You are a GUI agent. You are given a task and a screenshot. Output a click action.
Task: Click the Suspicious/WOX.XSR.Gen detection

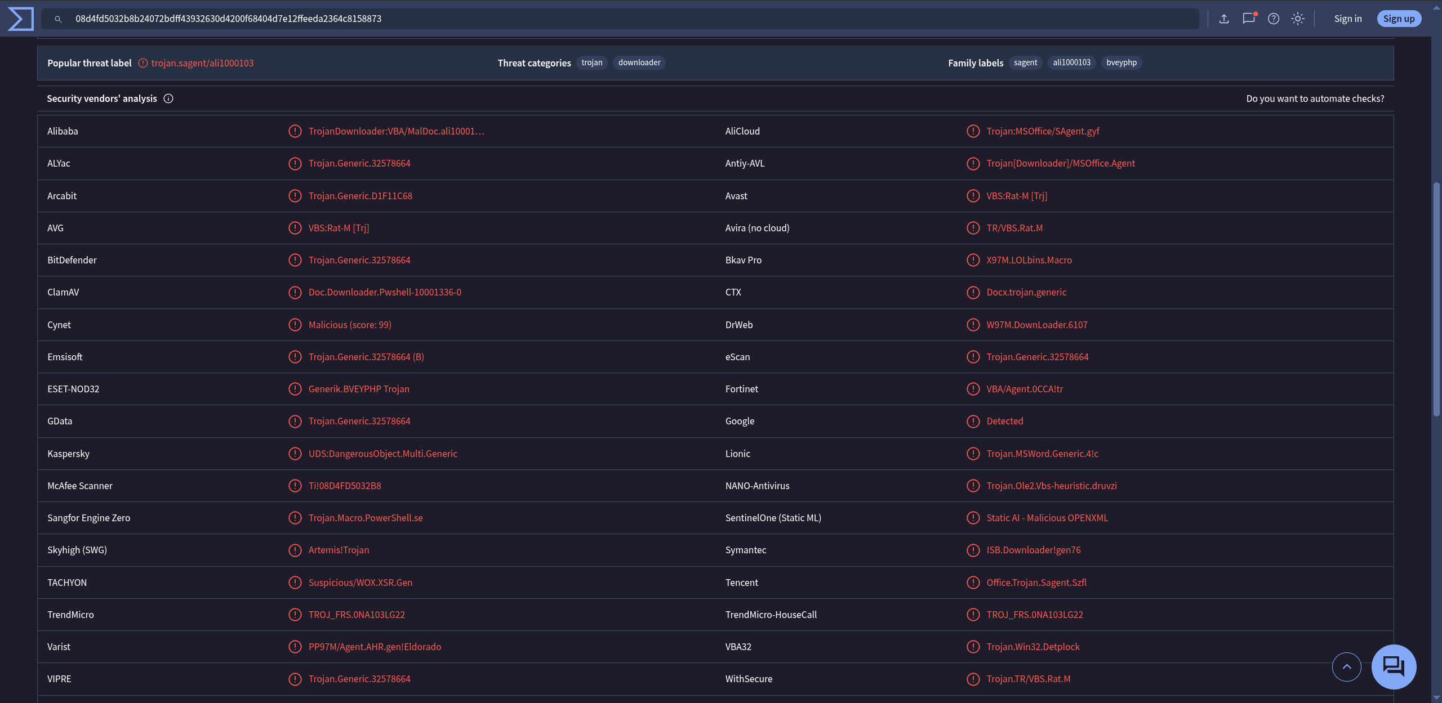click(360, 583)
